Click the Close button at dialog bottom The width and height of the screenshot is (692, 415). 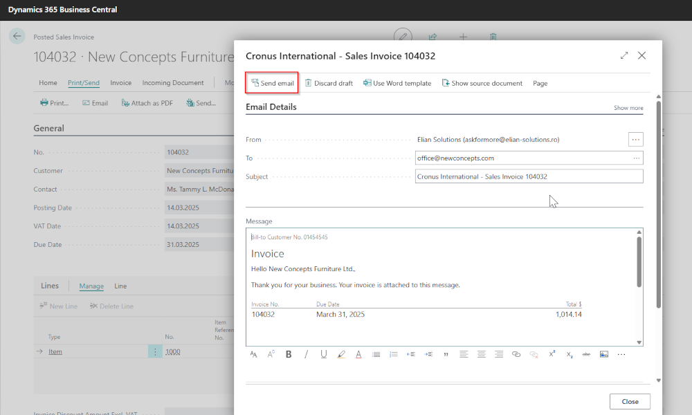click(630, 401)
